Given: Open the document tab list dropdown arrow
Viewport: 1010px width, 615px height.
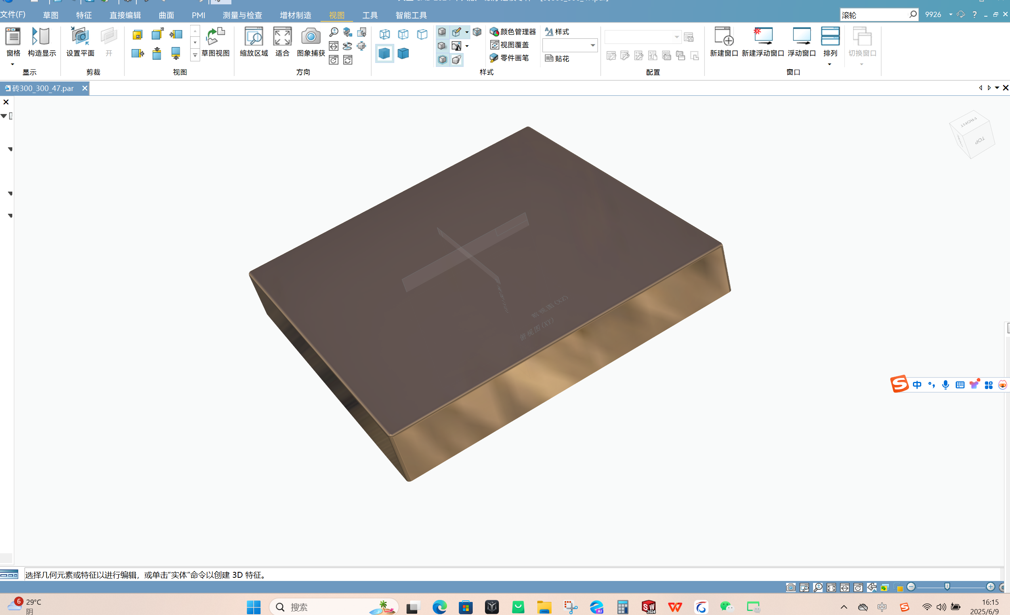Looking at the screenshot, I should tap(997, 87).
